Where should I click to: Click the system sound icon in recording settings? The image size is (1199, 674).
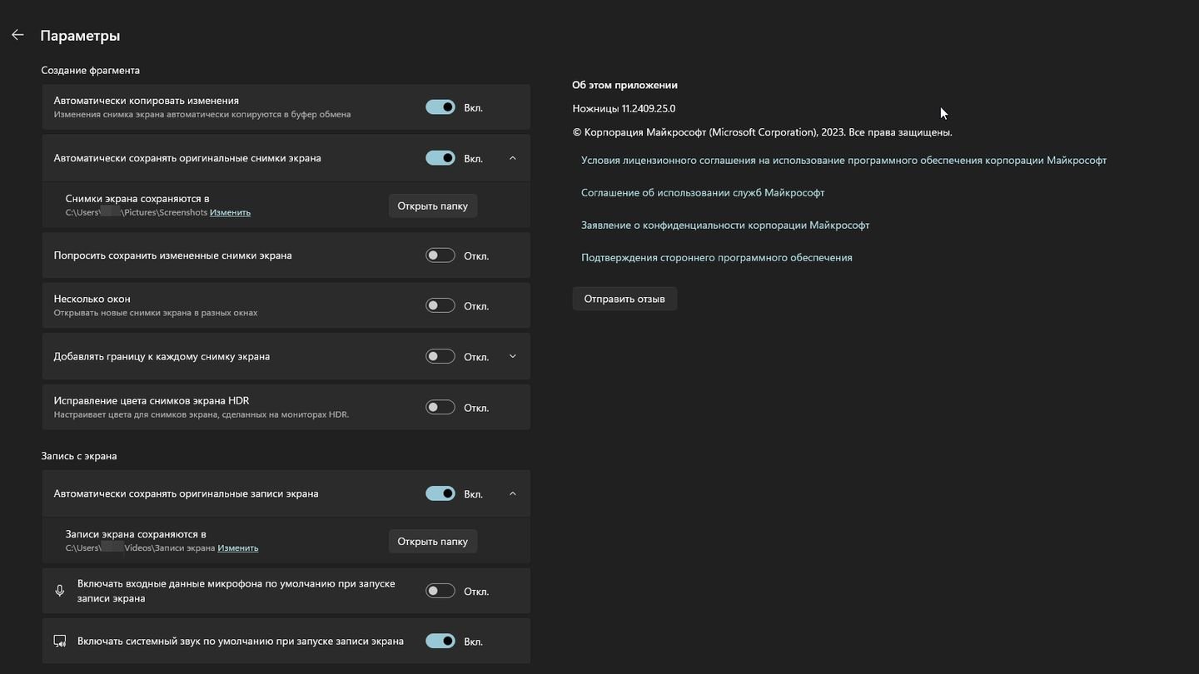coord(60,641)
